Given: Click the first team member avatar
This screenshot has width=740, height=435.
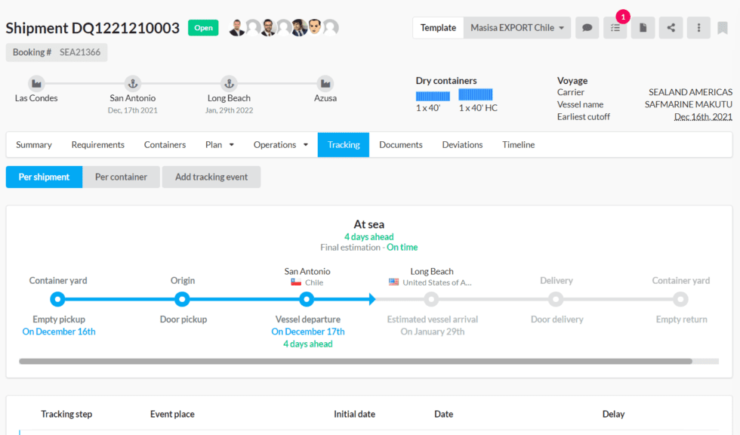Looking at the screenshot, I should tap(237, 27).
